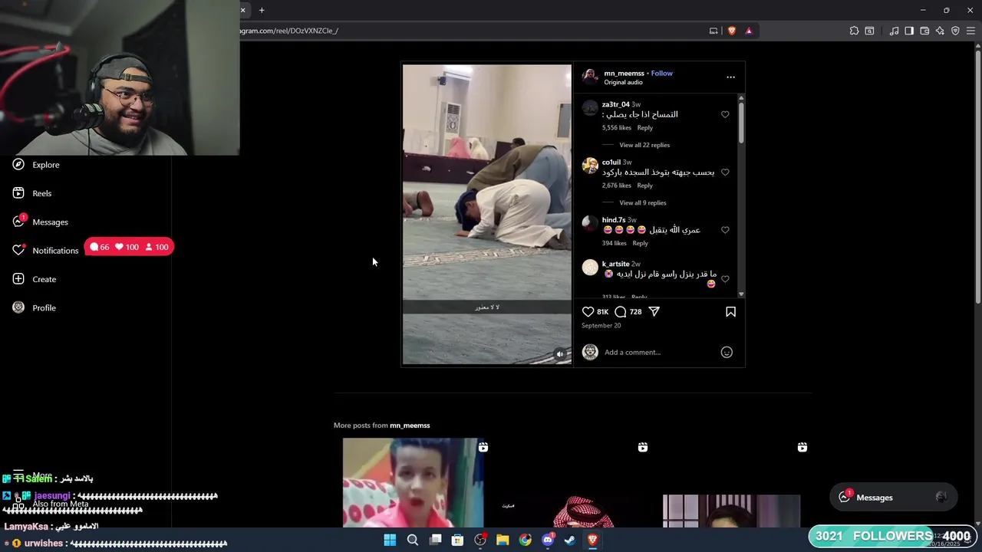
Task: Open the Notifications heart icon
Action: coord(18,250)
